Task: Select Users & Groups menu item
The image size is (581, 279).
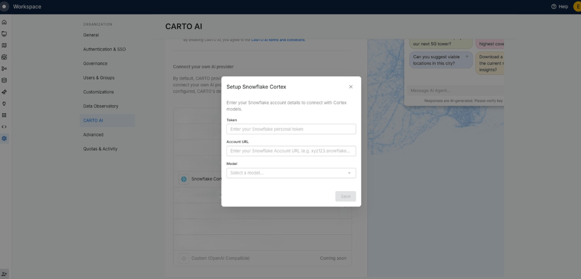Action: (x=99, y=78)
